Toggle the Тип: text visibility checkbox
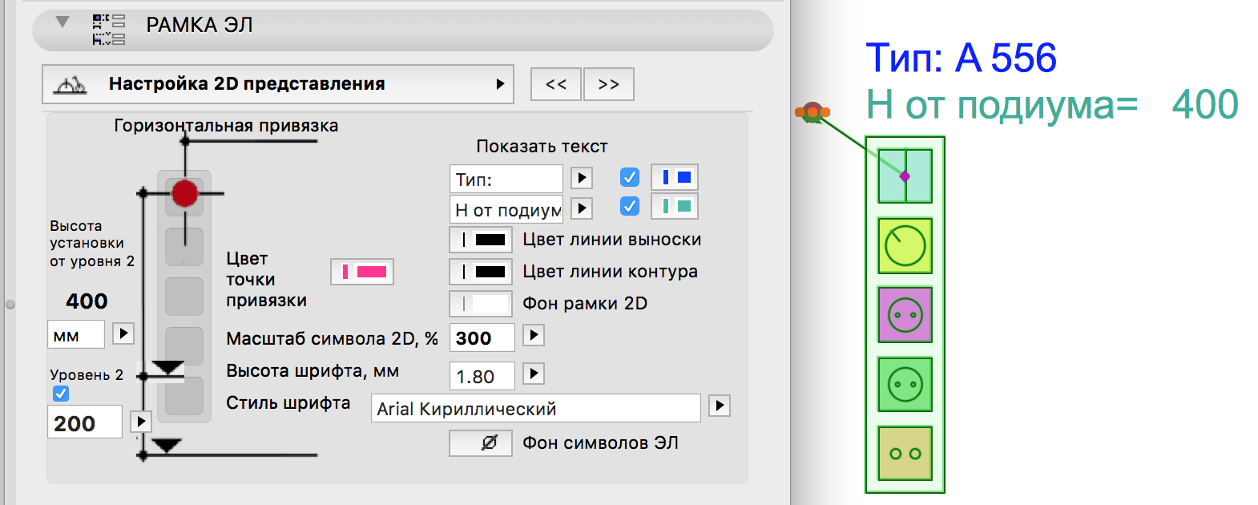 [x=630, y=177]
